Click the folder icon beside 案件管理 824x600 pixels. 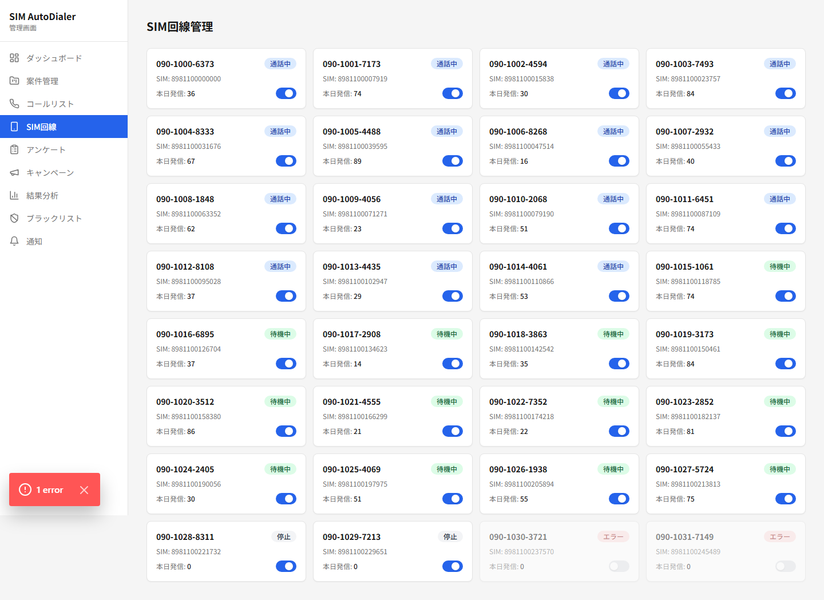click(14, 81)
